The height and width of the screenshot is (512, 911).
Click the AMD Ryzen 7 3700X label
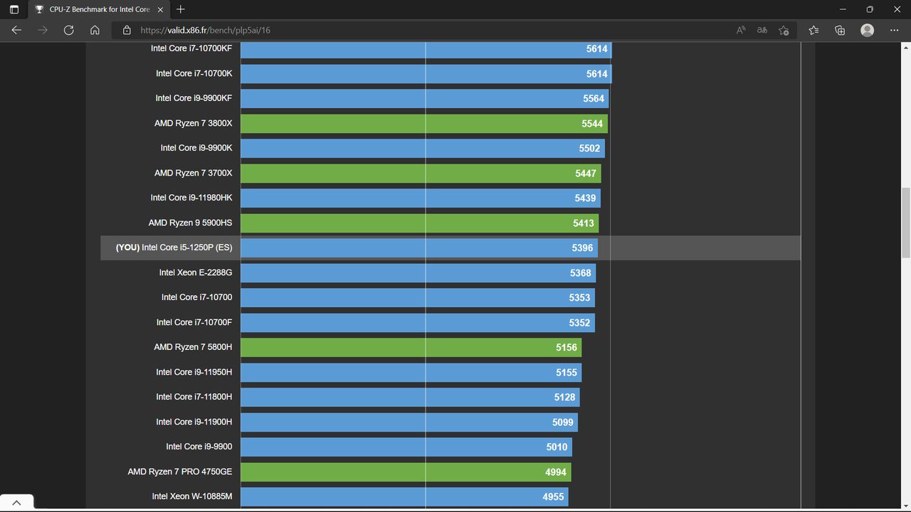pyautogui.click(x=193, y=173)
